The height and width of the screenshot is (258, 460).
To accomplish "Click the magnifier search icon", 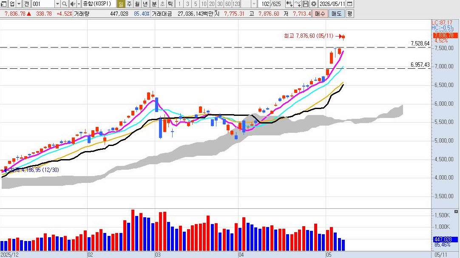I will 65,4.
